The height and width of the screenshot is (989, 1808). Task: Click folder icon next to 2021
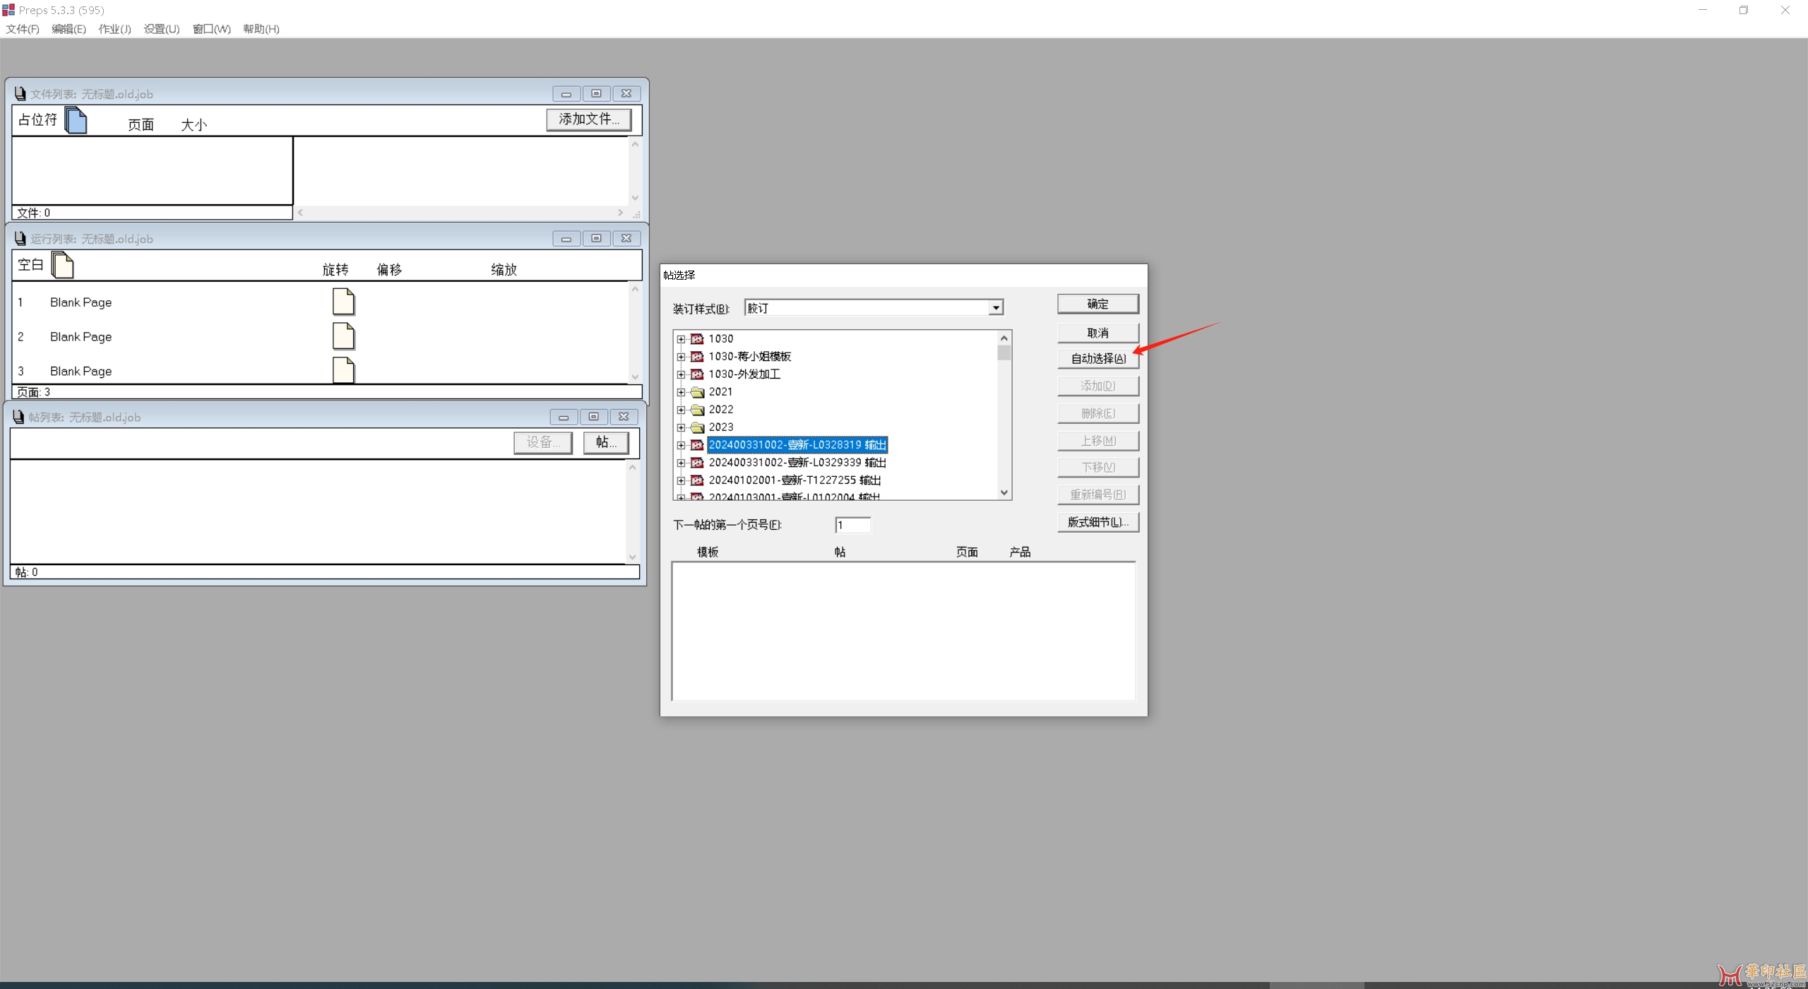(x=697, y=392)
